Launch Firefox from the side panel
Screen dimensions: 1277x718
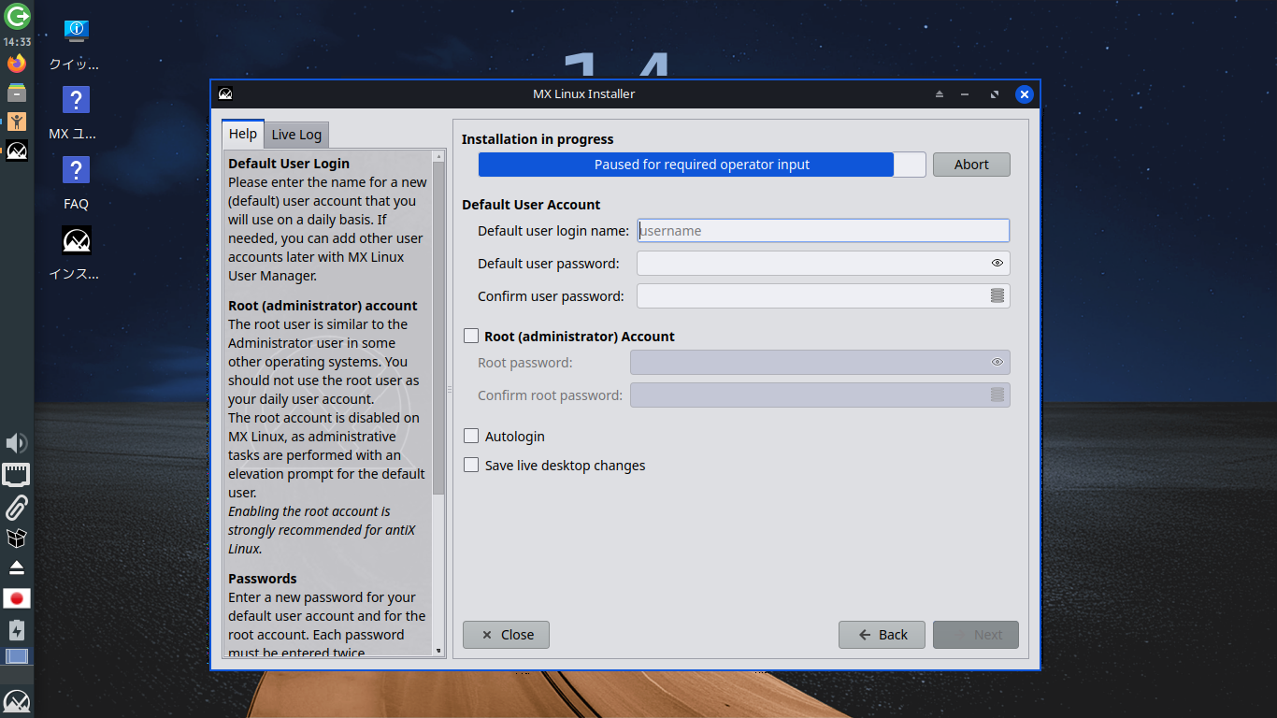(17, 64)
